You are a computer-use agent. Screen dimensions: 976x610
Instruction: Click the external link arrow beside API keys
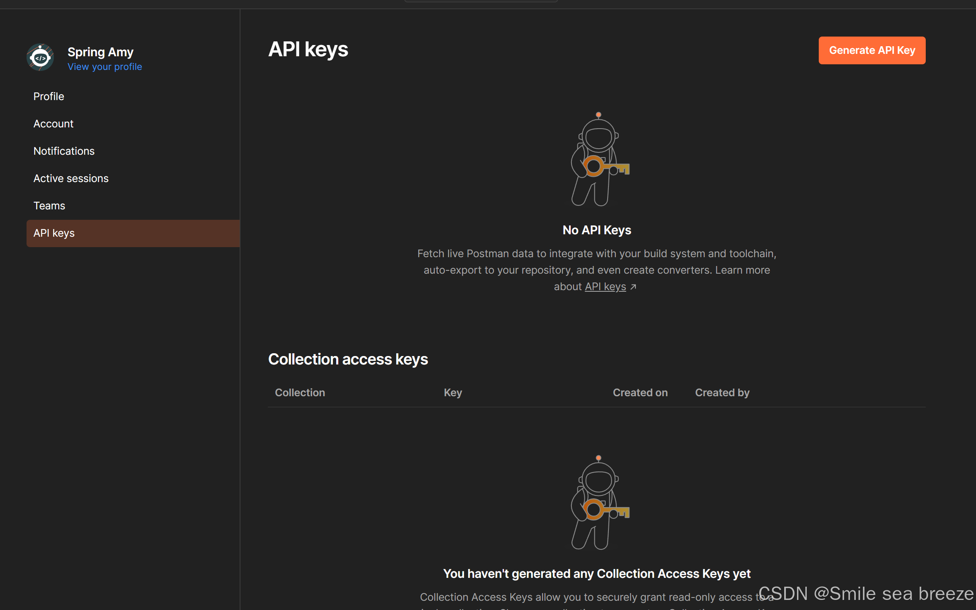(633, 287)
